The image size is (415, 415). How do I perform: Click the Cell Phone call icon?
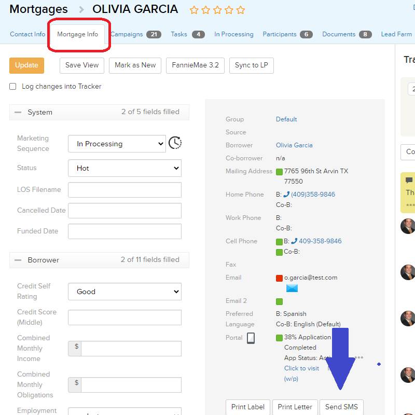tap(294, 241)
